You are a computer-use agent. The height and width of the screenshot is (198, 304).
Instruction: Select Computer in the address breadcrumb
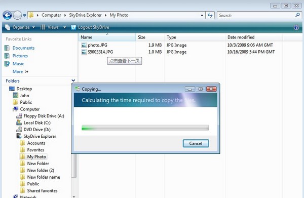51,15
